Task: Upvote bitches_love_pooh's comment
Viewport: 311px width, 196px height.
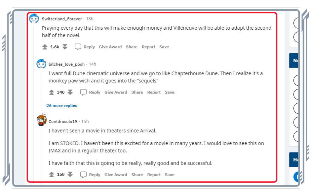Action: (x=52, y=93)
